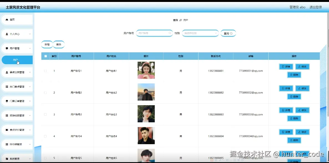This screenshot has width=329, height=163.
Task: Click the 联系方式 column header
Action: click(216, 56)
